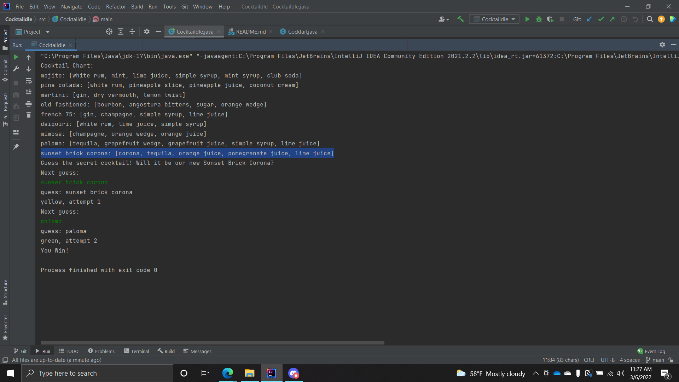The width and height of the screenshot is (679, 382).
Task: Toggle soft-wrap in Run console
Action: coord(29,81)
